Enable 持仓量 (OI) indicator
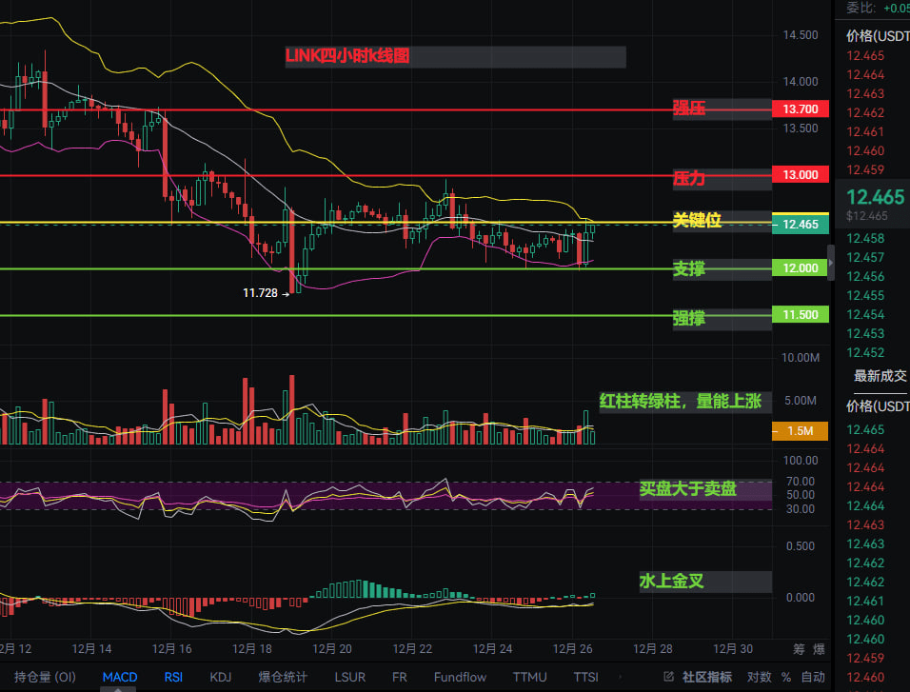Viewport: 910px width, 692px height. click(x=45, y=677)
